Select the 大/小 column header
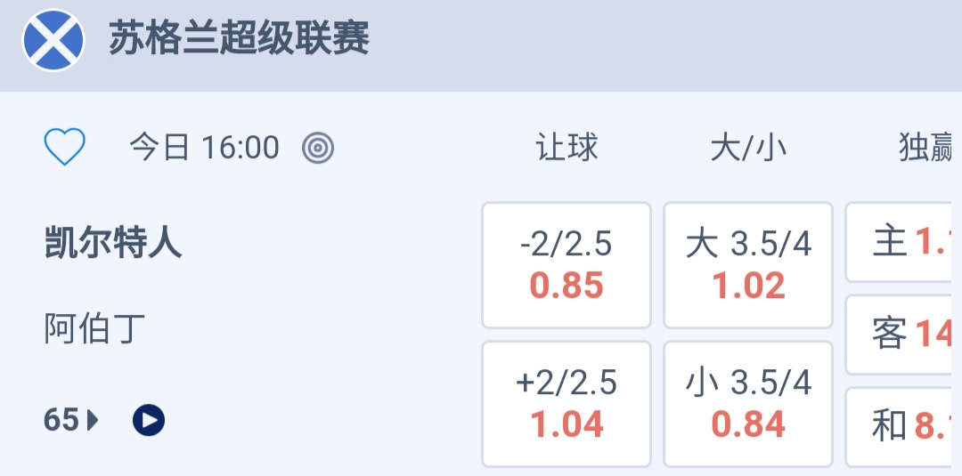This screenshot has width=962, height=476. tap(748, 148)
